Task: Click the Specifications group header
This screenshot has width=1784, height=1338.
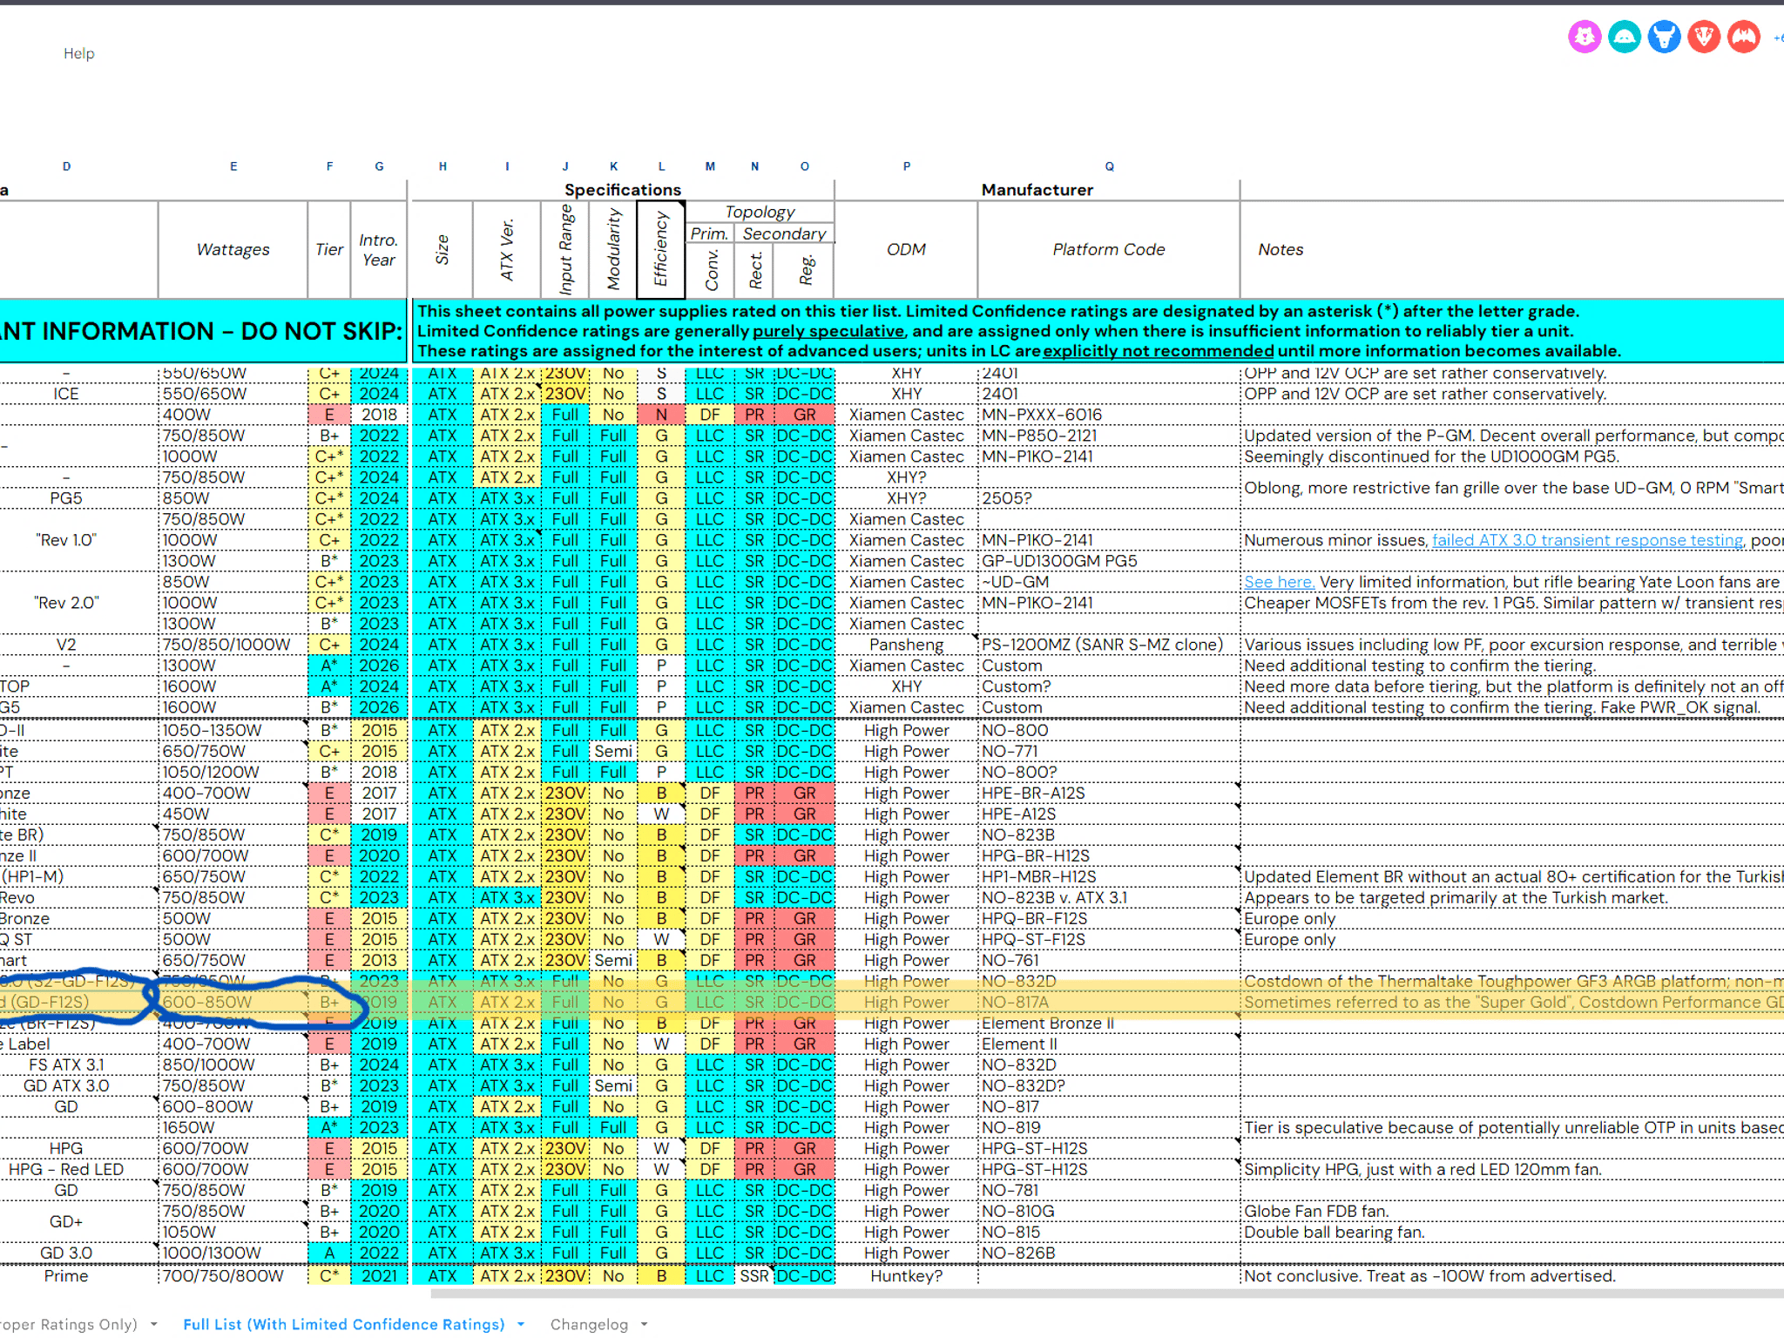Action: pyautogui.click(x=623, y=190)
